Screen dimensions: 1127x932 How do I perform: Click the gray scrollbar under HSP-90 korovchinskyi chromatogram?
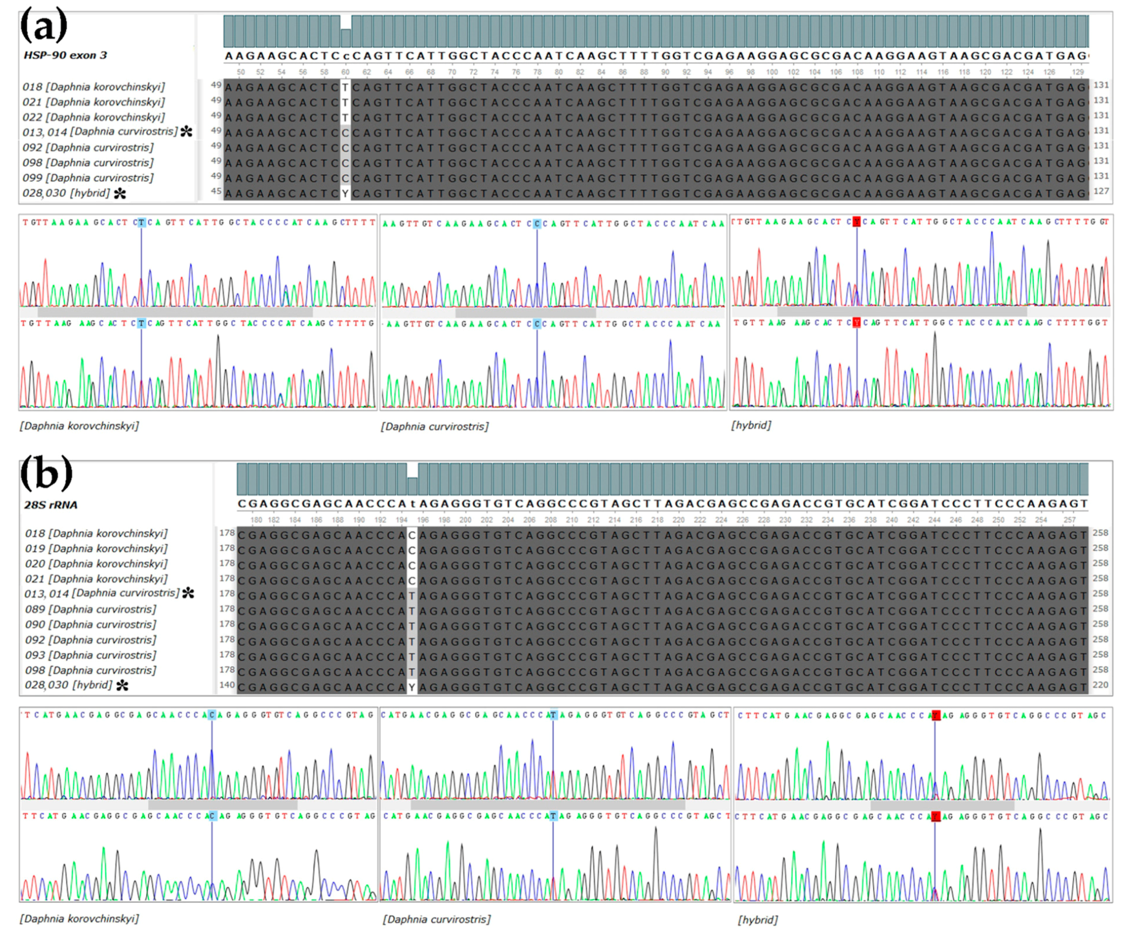point(175,311)
